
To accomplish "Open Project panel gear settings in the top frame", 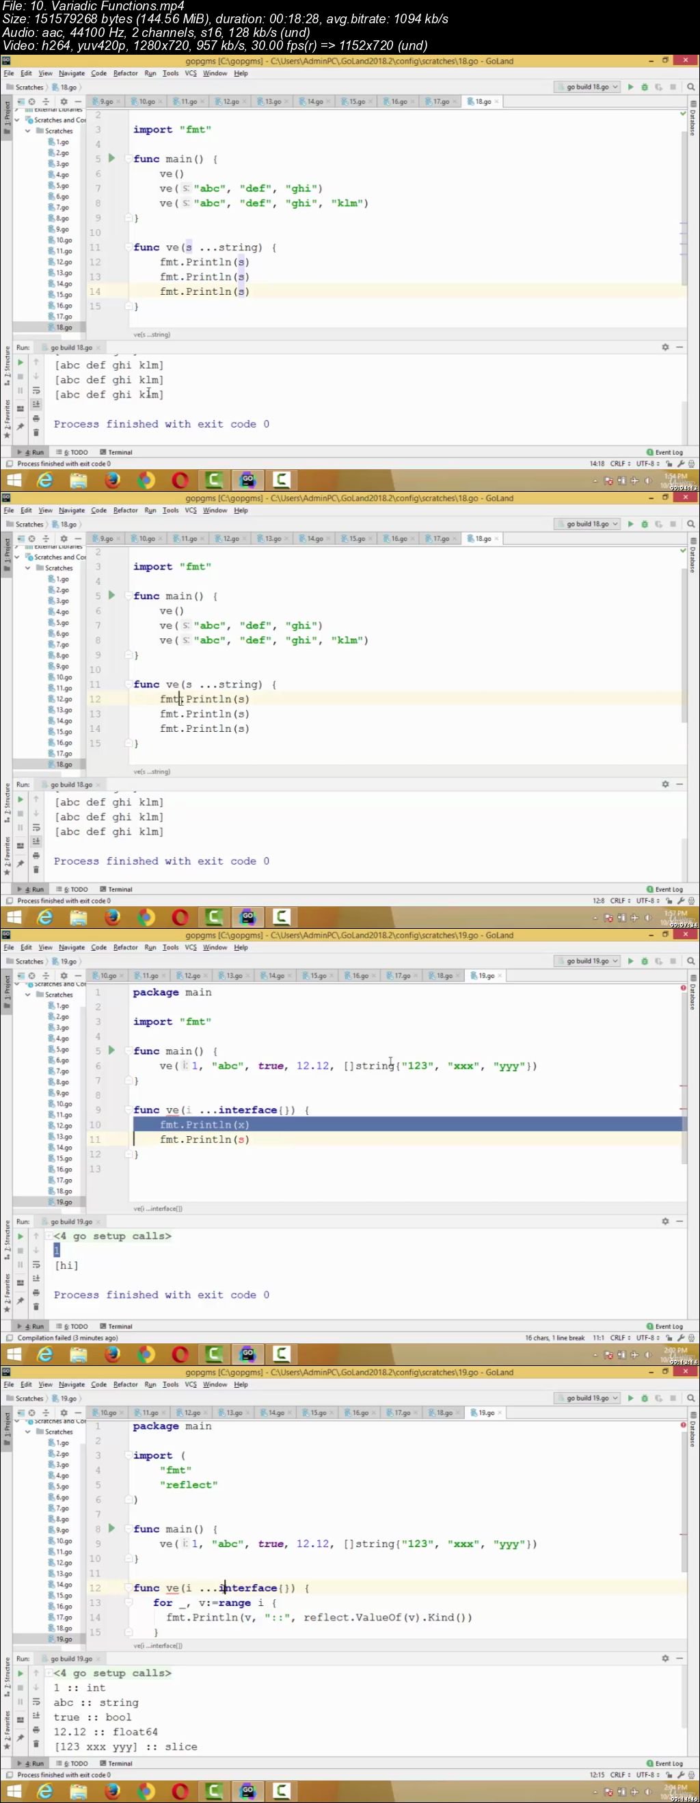I will click(x=64, y=101).
